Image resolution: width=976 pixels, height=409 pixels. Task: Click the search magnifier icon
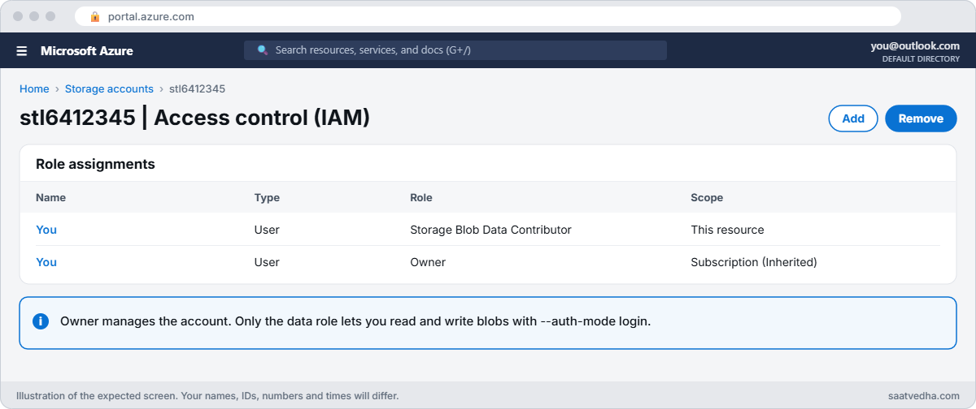coord(262,50)
